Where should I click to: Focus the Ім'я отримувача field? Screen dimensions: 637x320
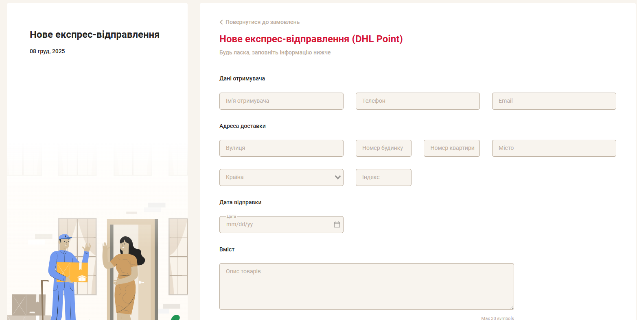pos(281,101)
